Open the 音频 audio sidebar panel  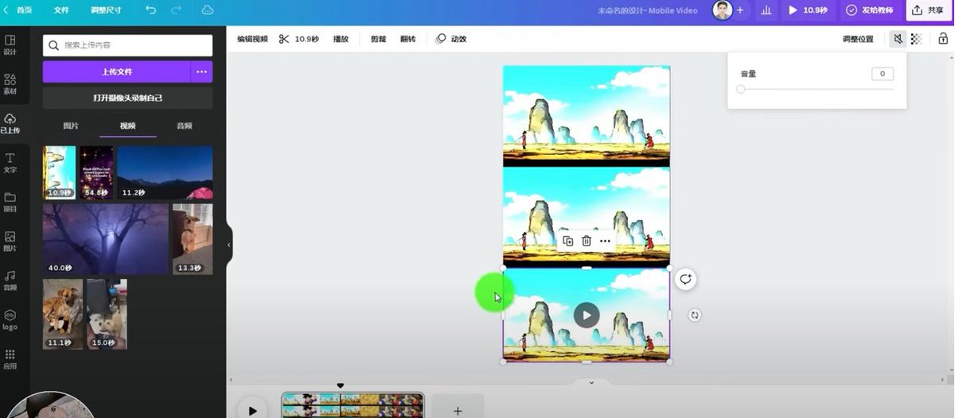click(10, 281)
